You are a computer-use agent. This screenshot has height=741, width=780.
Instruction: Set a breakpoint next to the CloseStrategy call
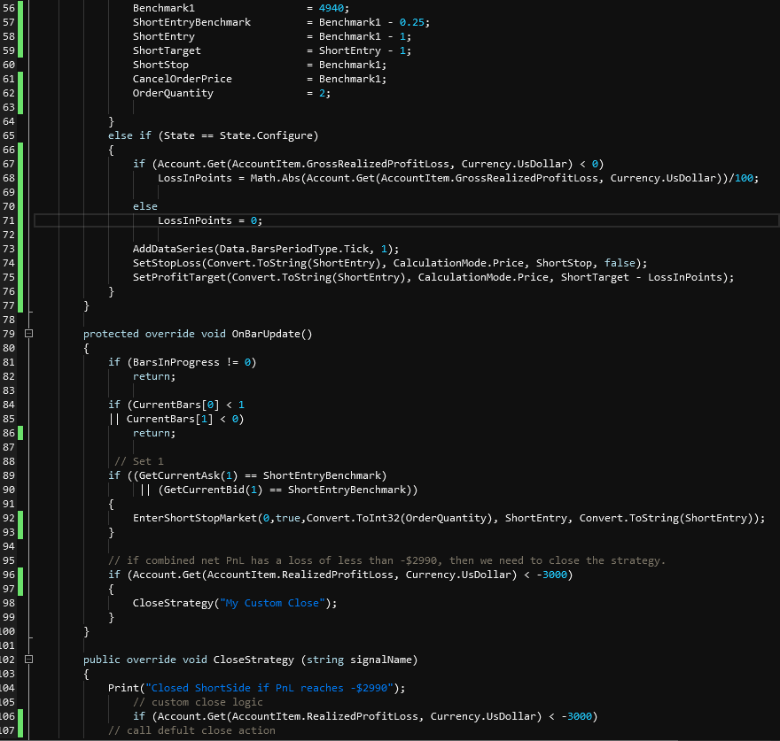click(x=7, y=603)
